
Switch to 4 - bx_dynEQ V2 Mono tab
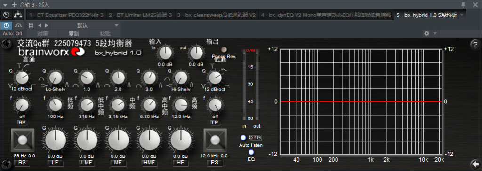(x=327, y=15)
